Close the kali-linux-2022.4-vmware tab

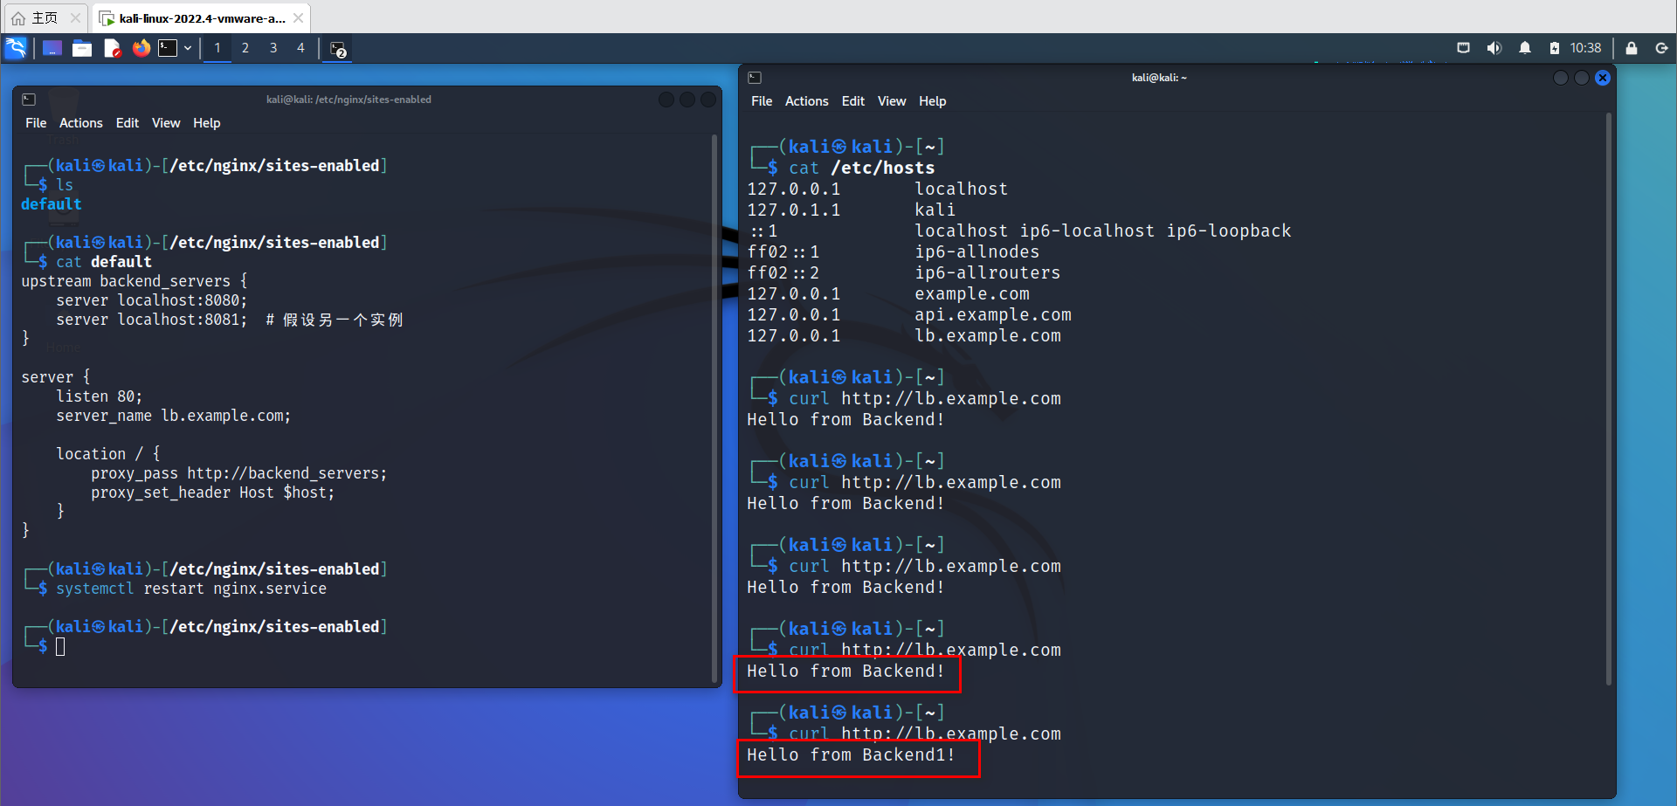pos(299,17)
